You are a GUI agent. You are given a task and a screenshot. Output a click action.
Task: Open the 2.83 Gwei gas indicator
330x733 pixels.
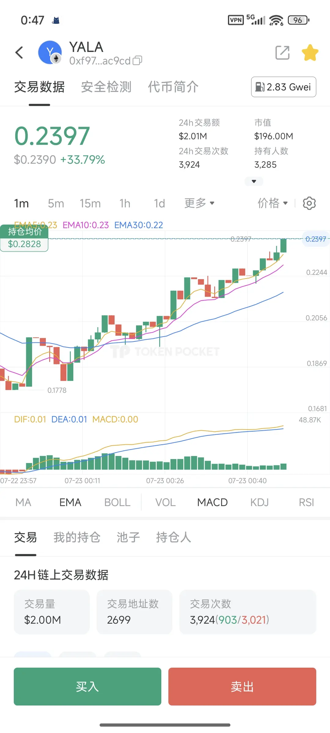click(284, 87)
